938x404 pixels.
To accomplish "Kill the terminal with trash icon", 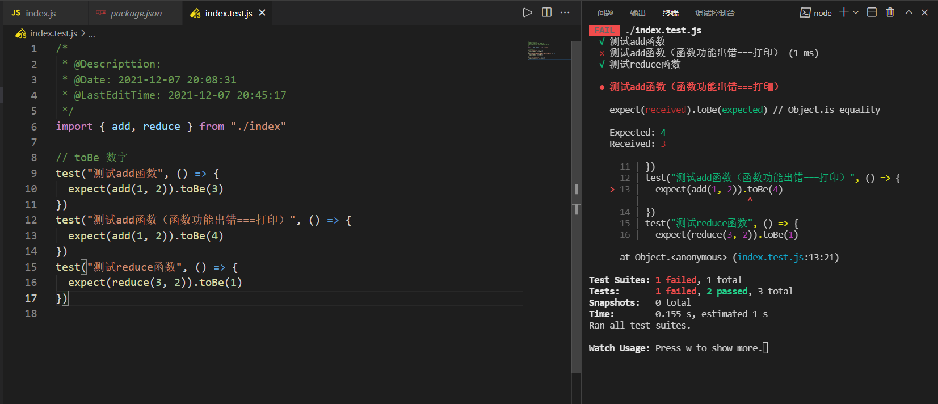I will point(890,12).
